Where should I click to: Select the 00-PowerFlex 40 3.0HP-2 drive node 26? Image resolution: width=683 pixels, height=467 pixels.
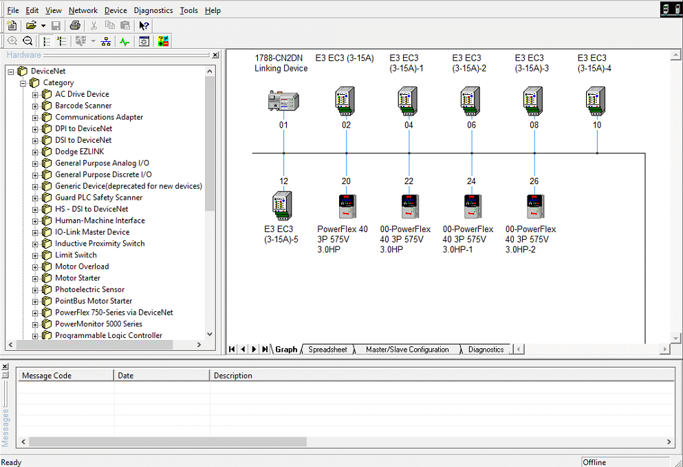pos(535,206)
